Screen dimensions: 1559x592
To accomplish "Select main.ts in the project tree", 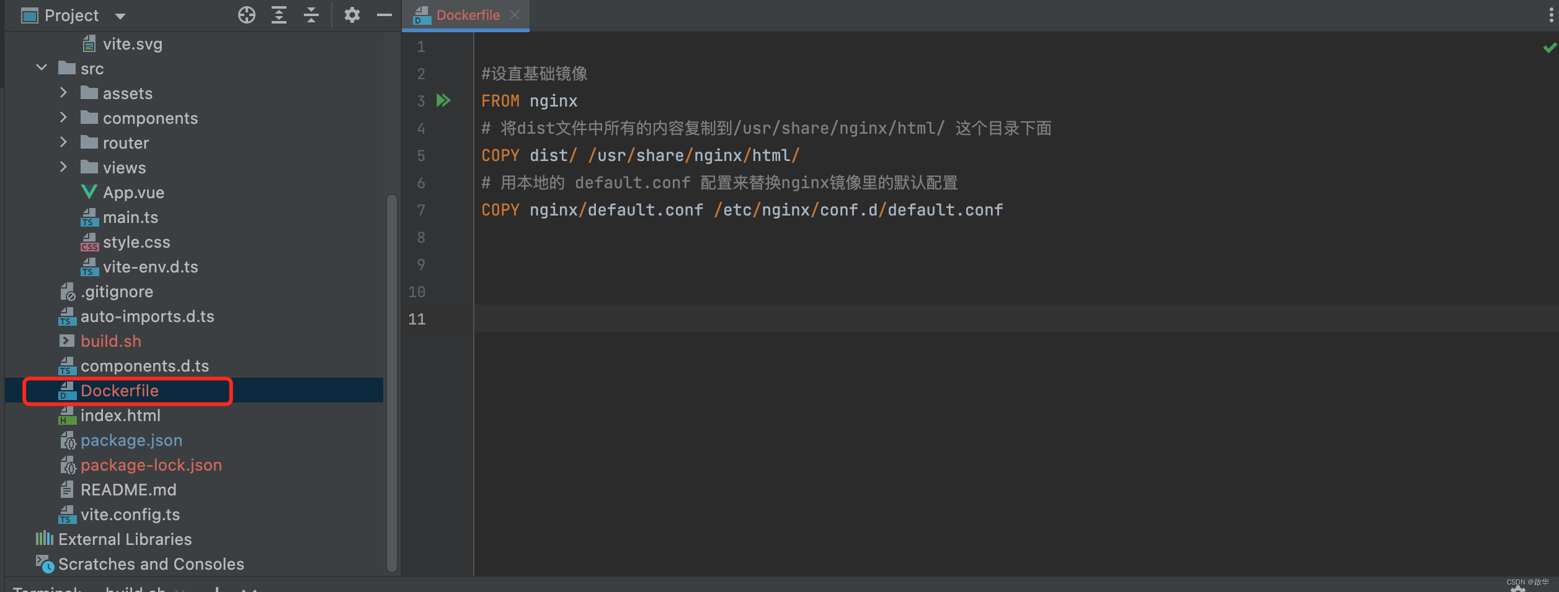I will click(x=130, y=217).
